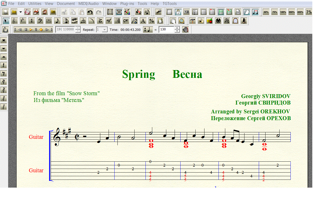Select the Selection tool
331x212 pixels.
tap(6, 21)
